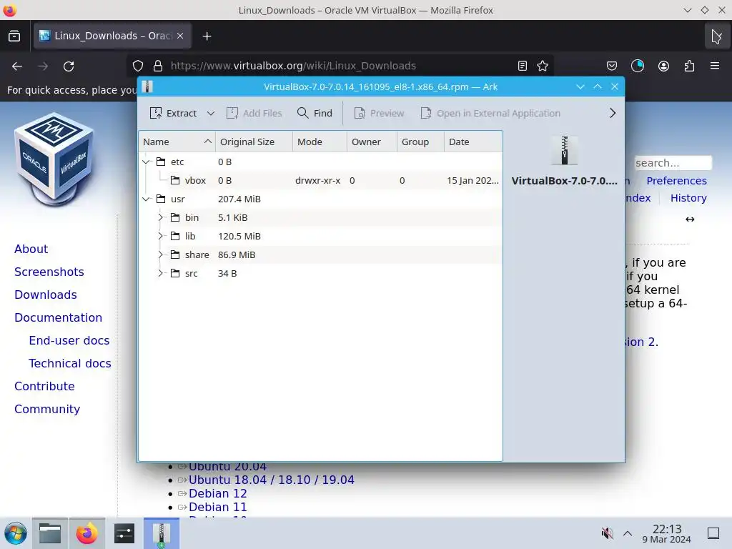
Task: Click Open in External Application
Action: pos(490,114)
